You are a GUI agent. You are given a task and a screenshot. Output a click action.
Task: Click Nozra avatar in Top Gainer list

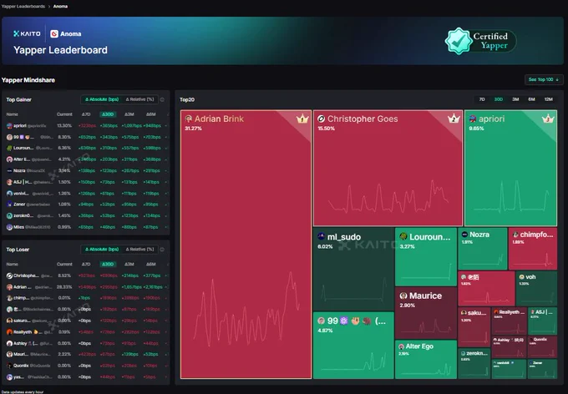click(x=9, y=170)
